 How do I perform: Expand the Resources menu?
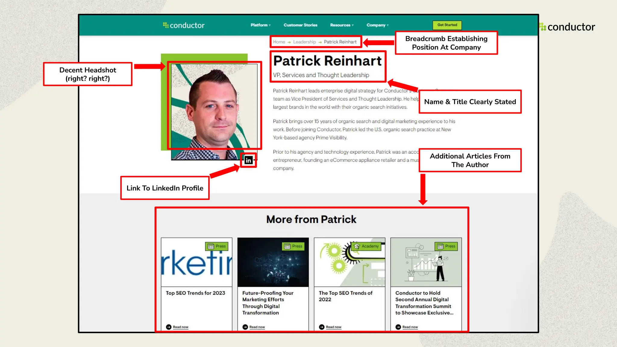[342, 25]
